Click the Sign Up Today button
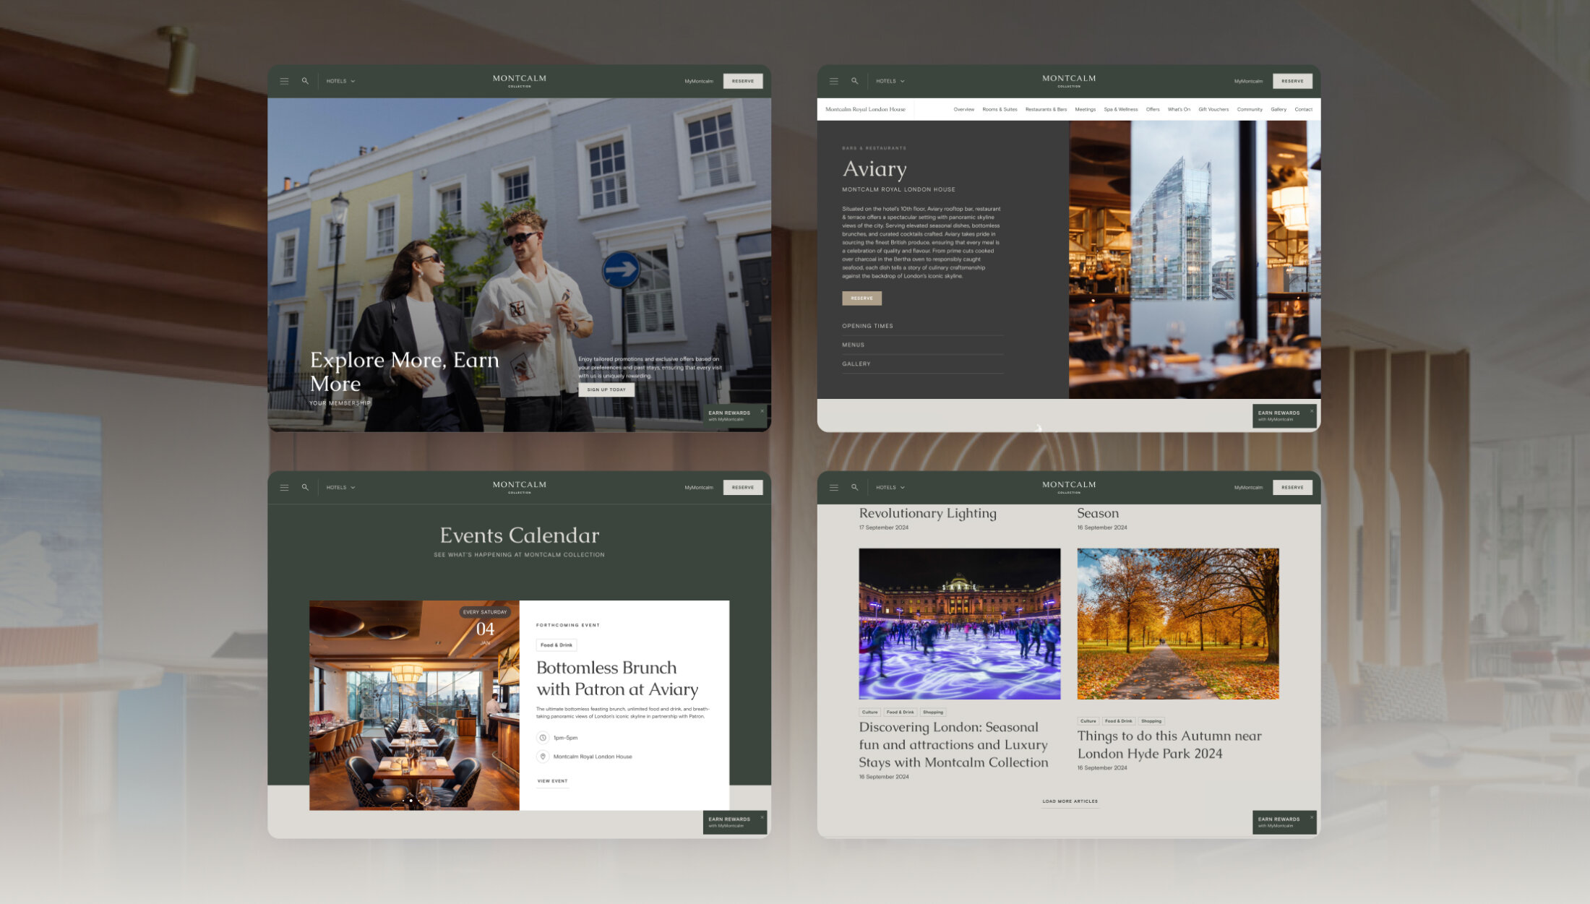 point(606,389)
